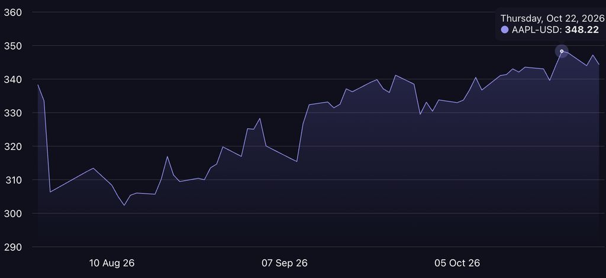The height and width of the screenshot is (278, 606).
Task: Click the AAPL-USD series color dot
Action: (x=504, y=30)
